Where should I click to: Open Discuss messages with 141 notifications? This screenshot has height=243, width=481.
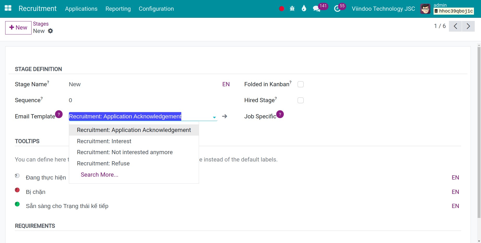click(316, 8)
